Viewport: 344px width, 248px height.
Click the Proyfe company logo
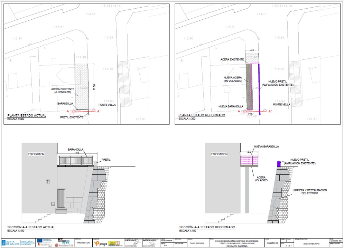(x=100, y=243)
